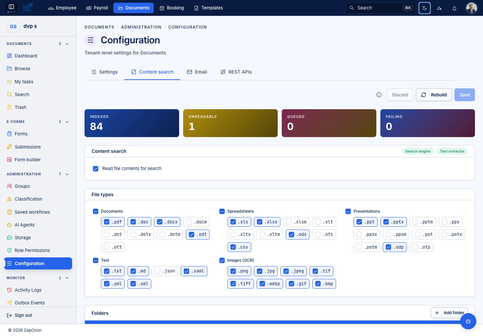Open user settings icon in top bar

click(439, 8)
